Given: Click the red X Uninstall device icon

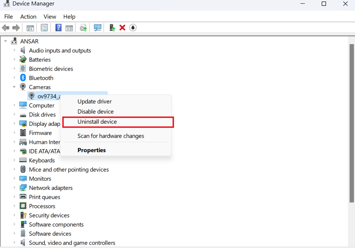Looking at the screenshot, I should click(122, 27).
